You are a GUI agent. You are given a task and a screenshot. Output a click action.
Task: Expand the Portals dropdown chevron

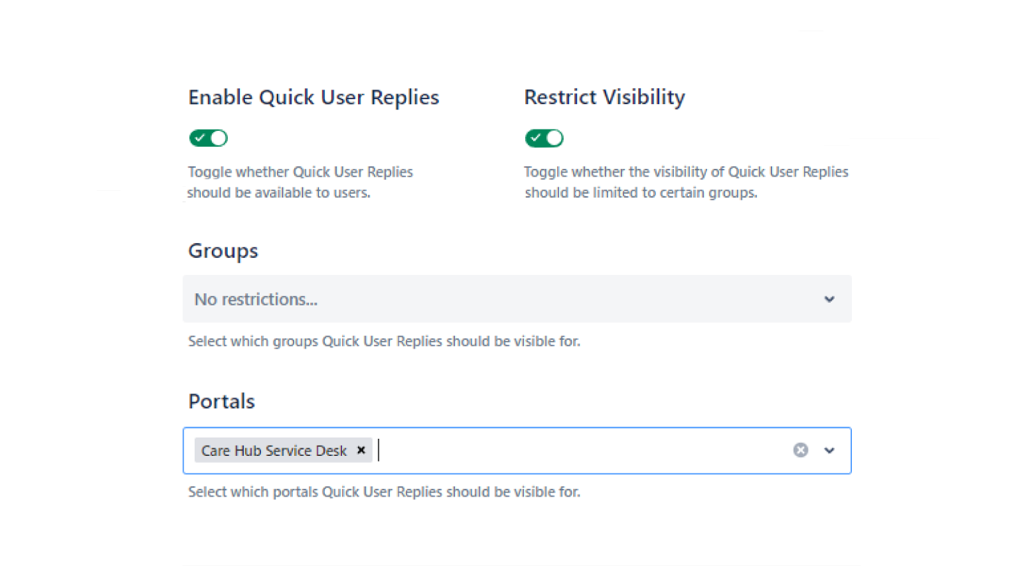(829, 450)
